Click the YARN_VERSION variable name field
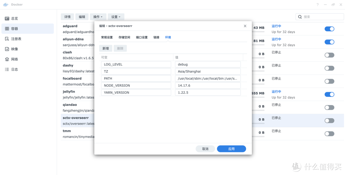345x175 pixels. [x=136, y=92]
